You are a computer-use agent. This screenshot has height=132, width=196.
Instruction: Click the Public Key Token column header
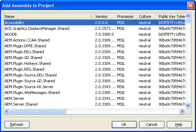(x=171, y=16)
